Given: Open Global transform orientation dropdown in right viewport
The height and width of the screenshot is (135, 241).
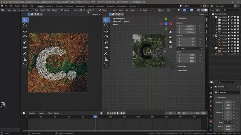Looking at the screenshot, I should tap(145, 10).
